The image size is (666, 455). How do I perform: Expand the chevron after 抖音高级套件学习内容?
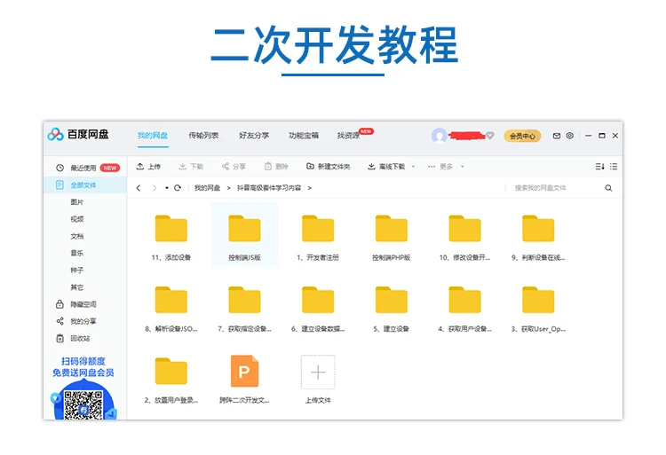click(x=310, y=188)
